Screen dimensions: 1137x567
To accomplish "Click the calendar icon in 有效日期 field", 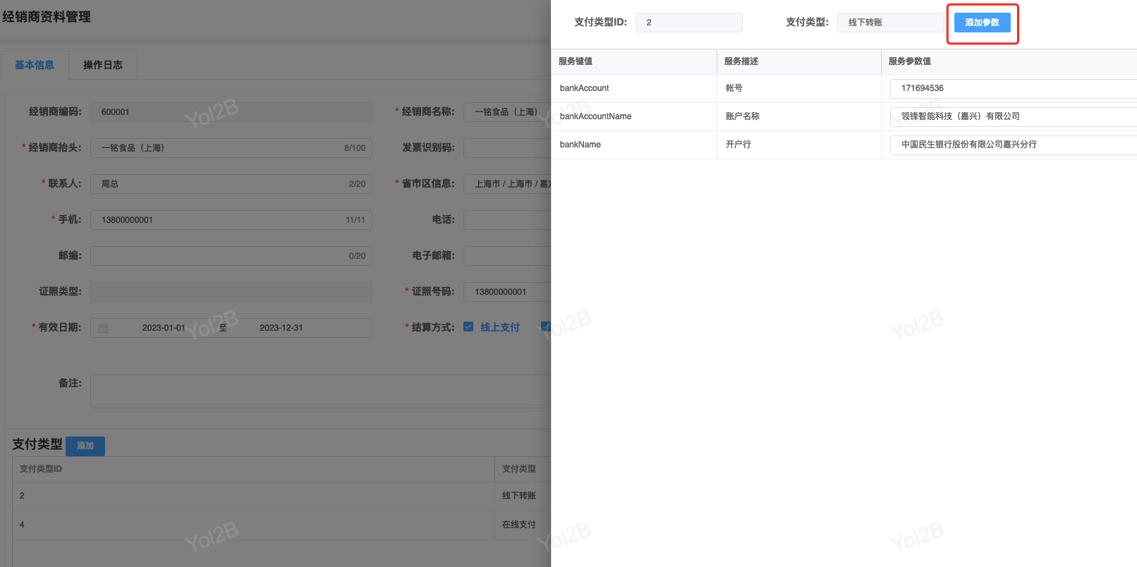I will click(x=104, y=328).
